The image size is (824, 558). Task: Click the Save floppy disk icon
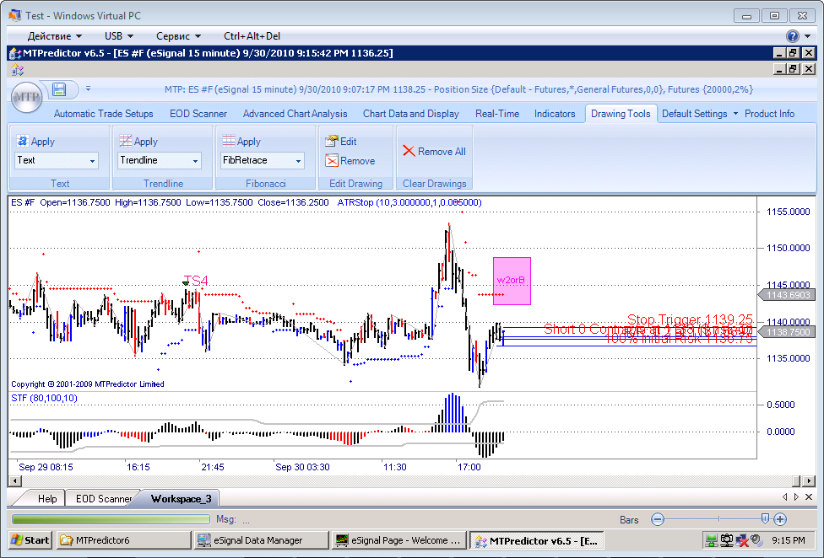(x=59, y=89)
